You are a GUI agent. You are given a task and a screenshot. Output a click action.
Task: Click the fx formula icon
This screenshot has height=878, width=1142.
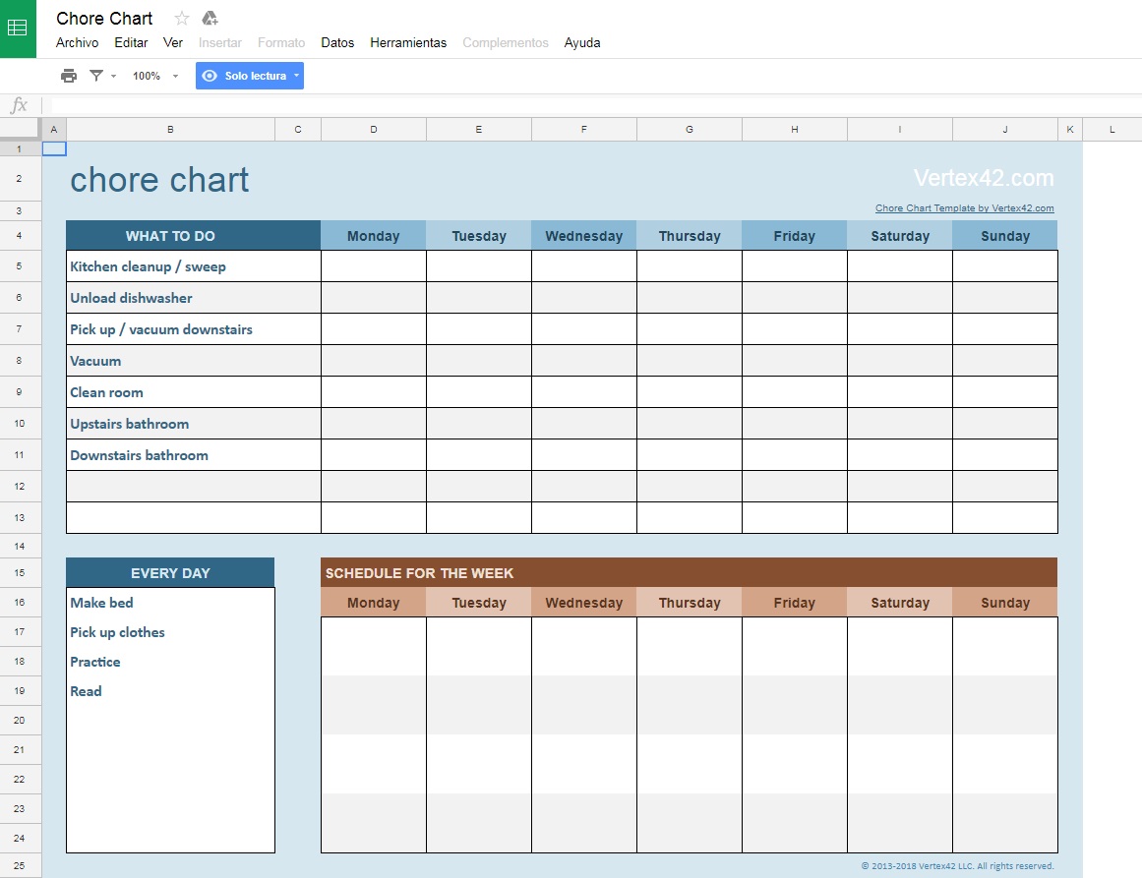tap(19, 105)
